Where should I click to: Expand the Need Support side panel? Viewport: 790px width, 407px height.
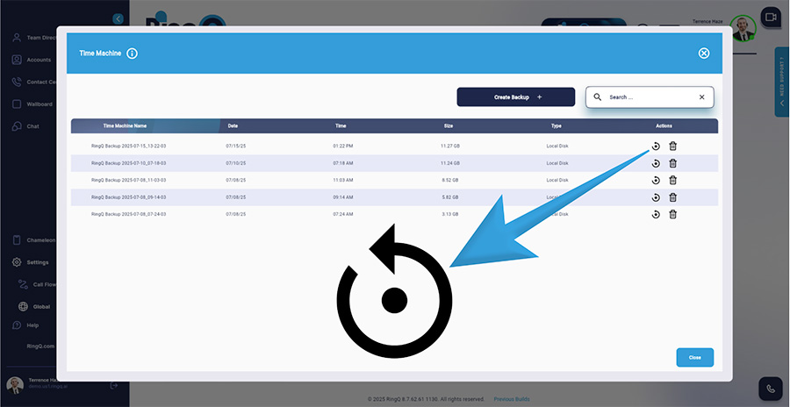click(781, 82)
